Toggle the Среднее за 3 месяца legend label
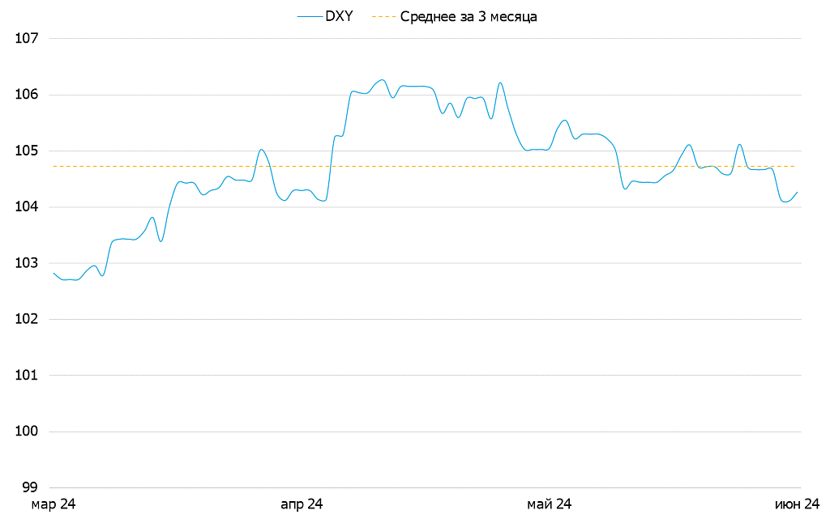Image resolution: width=830 pixels, height=523 pixels. click(x=468, y=16)
